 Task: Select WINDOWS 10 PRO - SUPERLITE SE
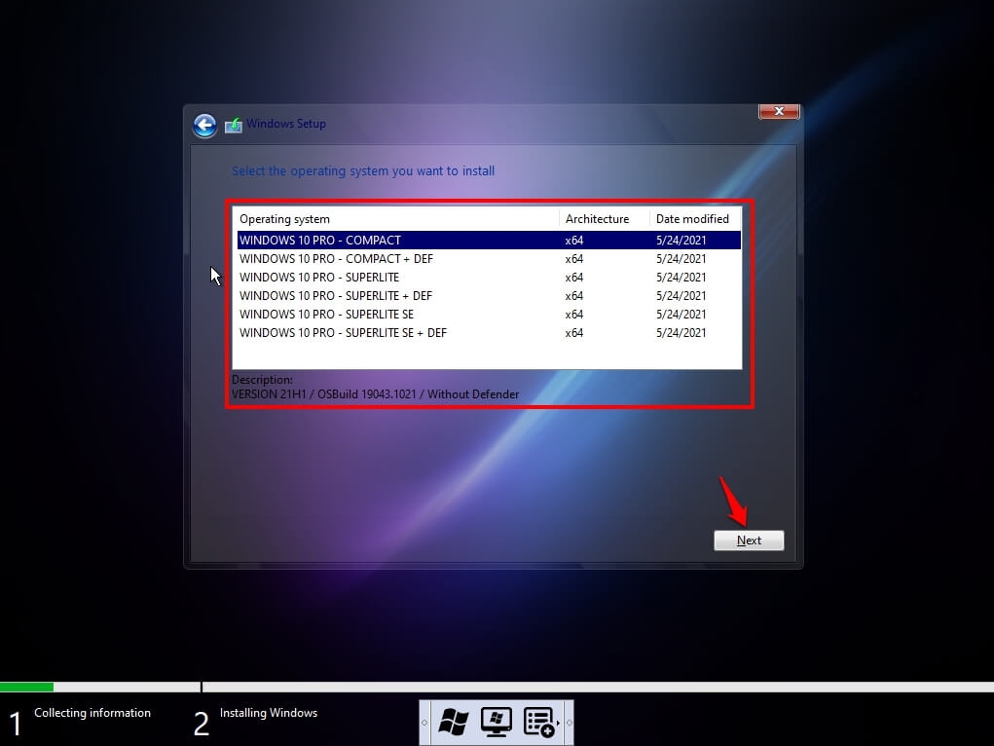click(x=326, y=315)
